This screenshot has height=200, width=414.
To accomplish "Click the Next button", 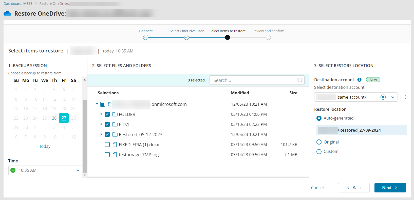I will (x=390, y=188).
